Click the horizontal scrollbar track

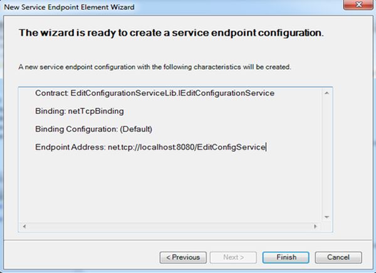169,225
